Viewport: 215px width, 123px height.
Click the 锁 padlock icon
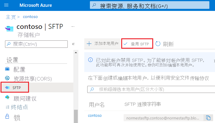click(7, 116)
